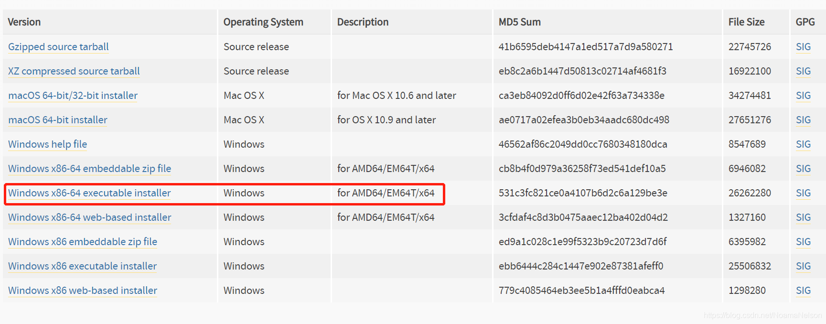Select file size 27651276
826x324 pixels.
click(750, 120)
